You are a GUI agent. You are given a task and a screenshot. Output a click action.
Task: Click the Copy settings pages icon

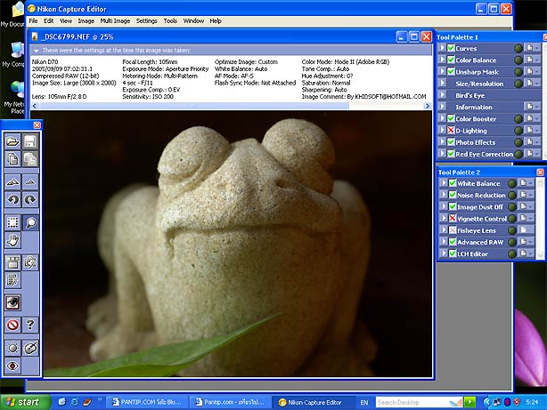click(x=12, y=159)
